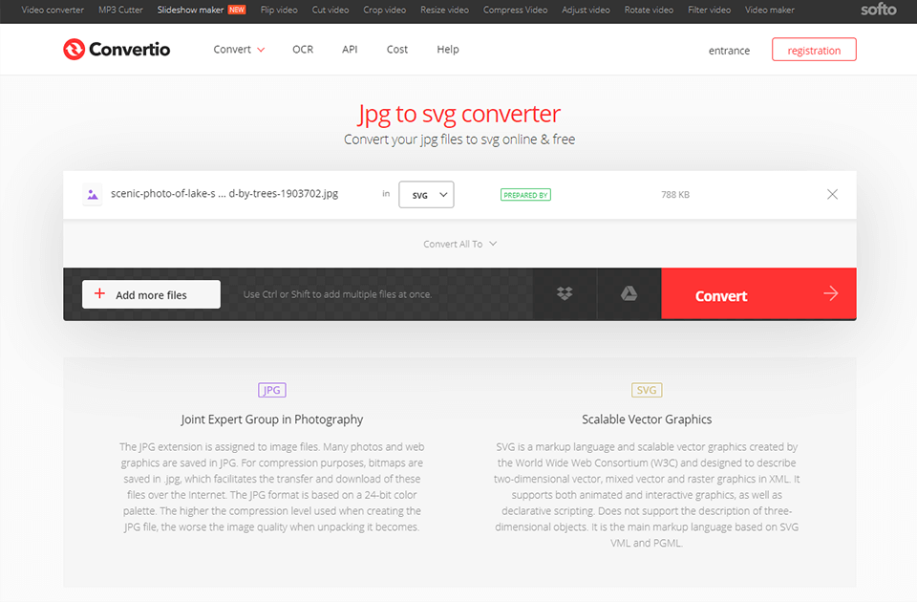
Task: Select the SVG format badge
Action: point(647,390)
